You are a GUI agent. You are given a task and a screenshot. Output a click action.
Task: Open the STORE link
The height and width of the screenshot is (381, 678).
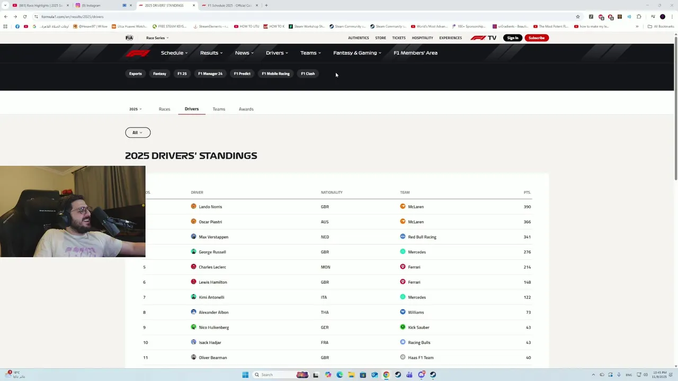380,38
